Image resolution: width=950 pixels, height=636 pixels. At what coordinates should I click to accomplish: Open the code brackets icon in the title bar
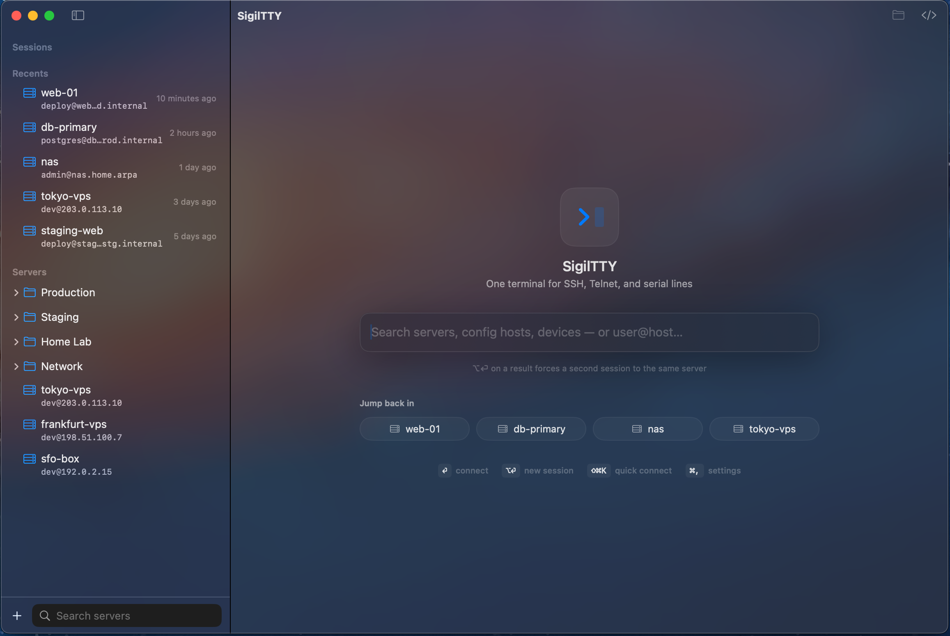tap(929, 16)
